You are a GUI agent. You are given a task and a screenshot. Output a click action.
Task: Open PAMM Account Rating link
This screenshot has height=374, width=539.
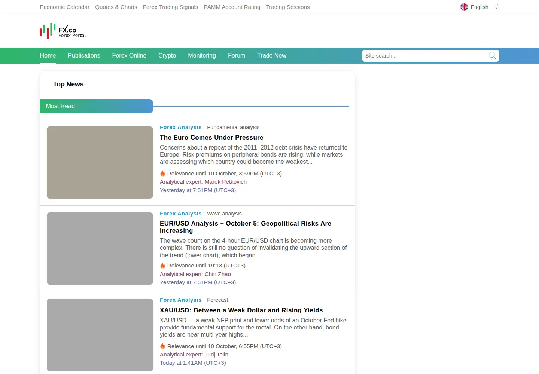pyautogui.click(x=232, y=7)
